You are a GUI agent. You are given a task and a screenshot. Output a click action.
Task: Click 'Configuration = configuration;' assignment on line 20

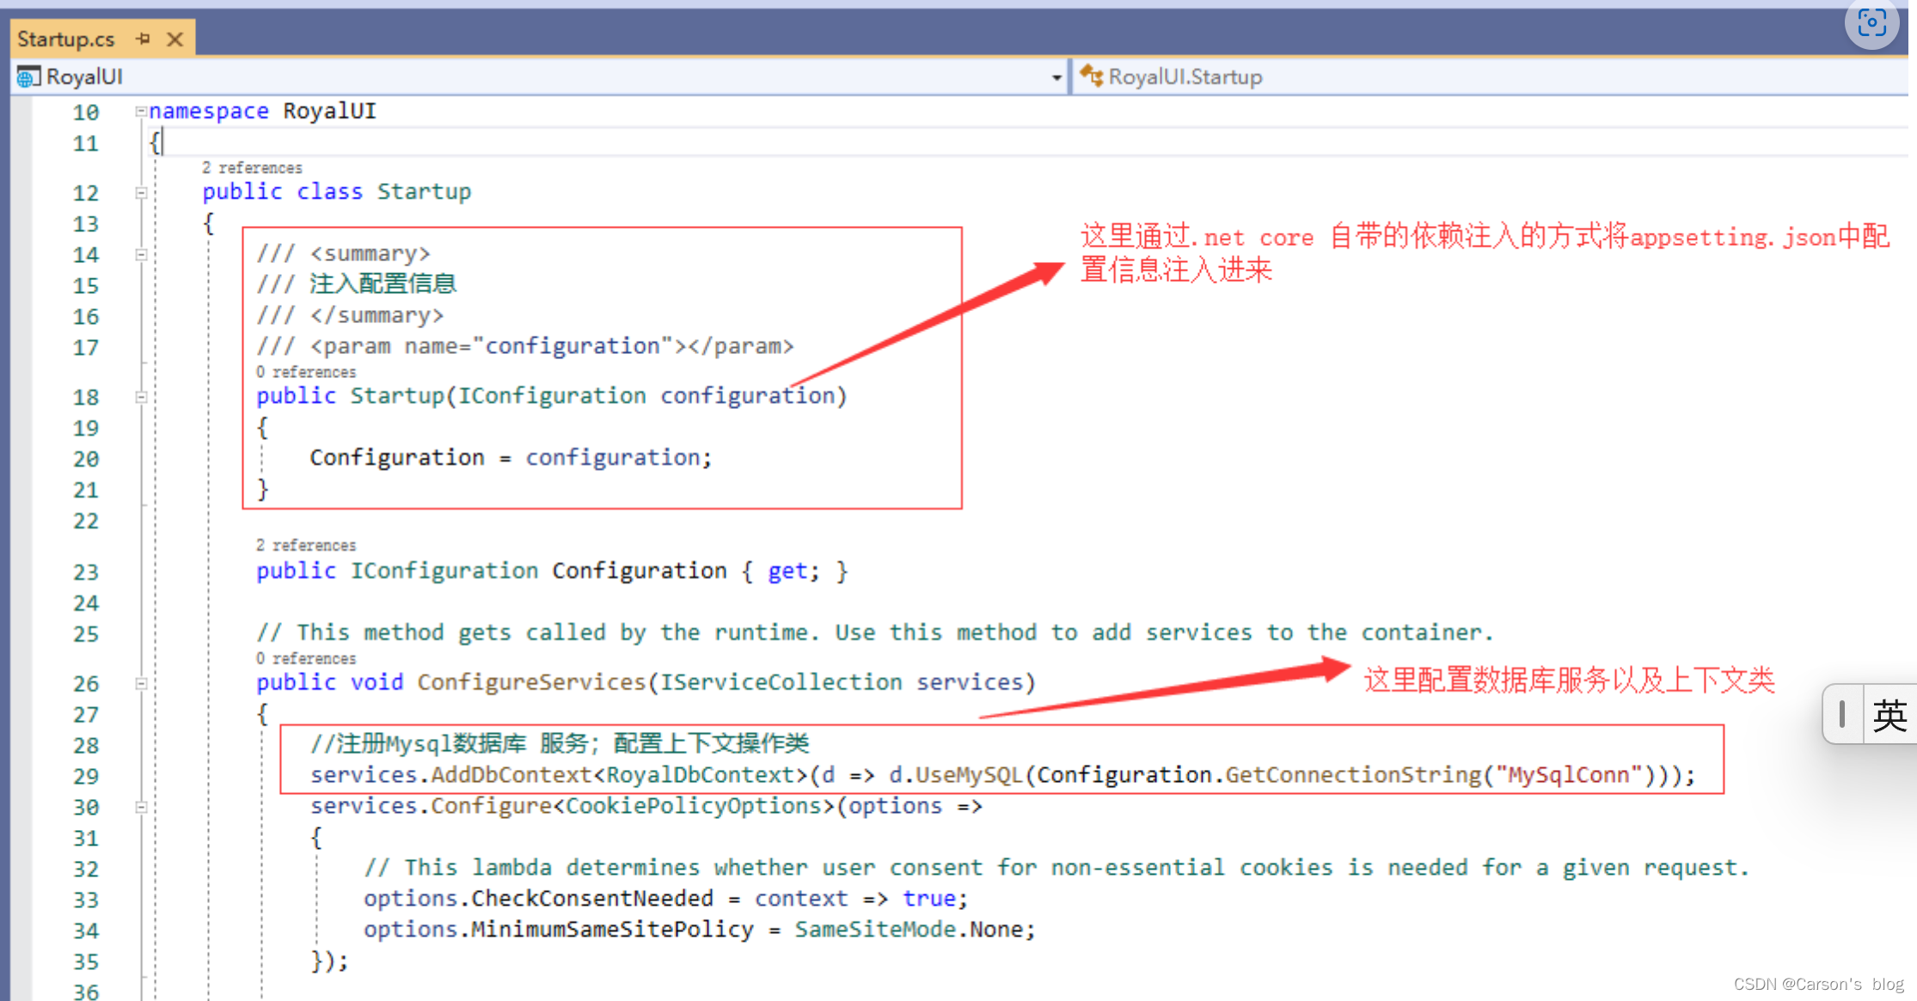[x=511, y=458]
